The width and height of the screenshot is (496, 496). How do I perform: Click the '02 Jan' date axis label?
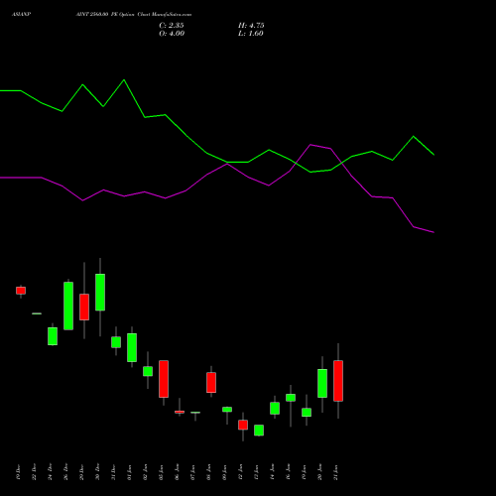tap(145, 472)
